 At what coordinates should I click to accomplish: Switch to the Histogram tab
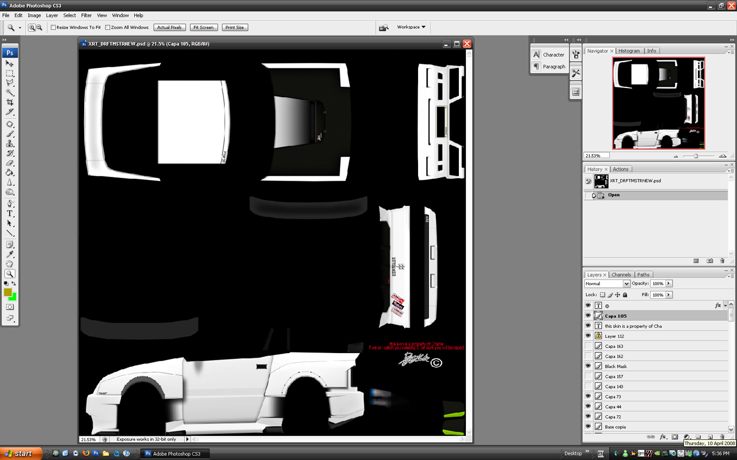coord(629,51)
